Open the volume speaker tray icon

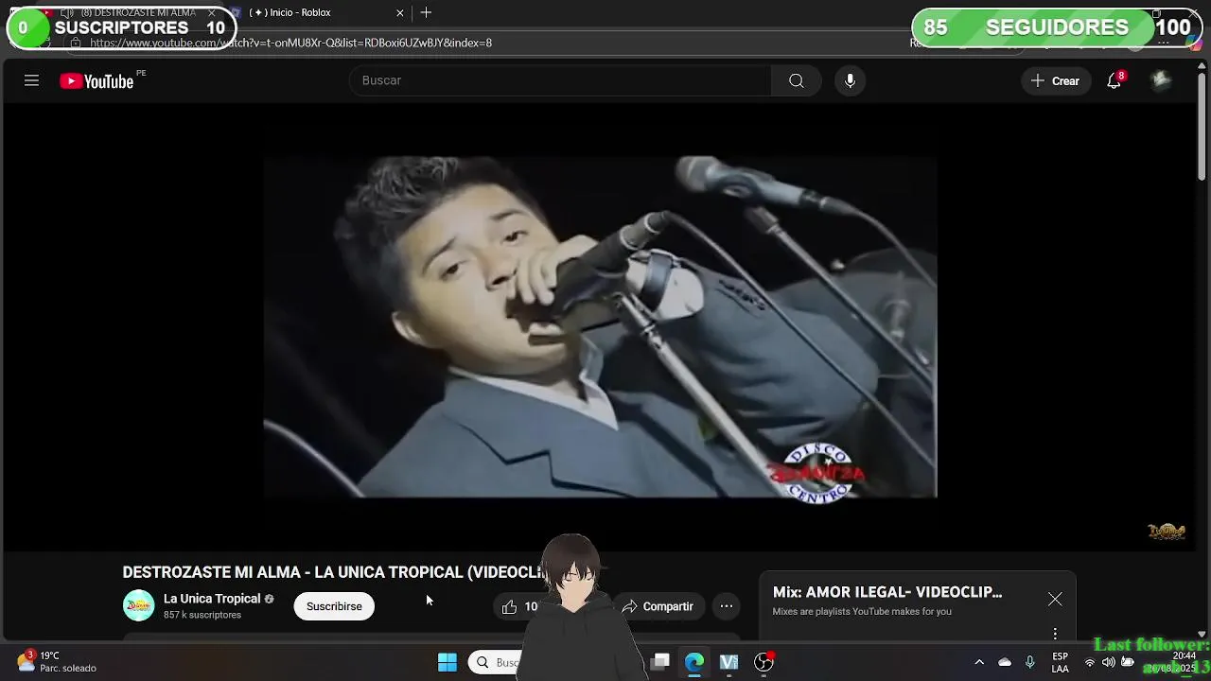pos(1108,662)
